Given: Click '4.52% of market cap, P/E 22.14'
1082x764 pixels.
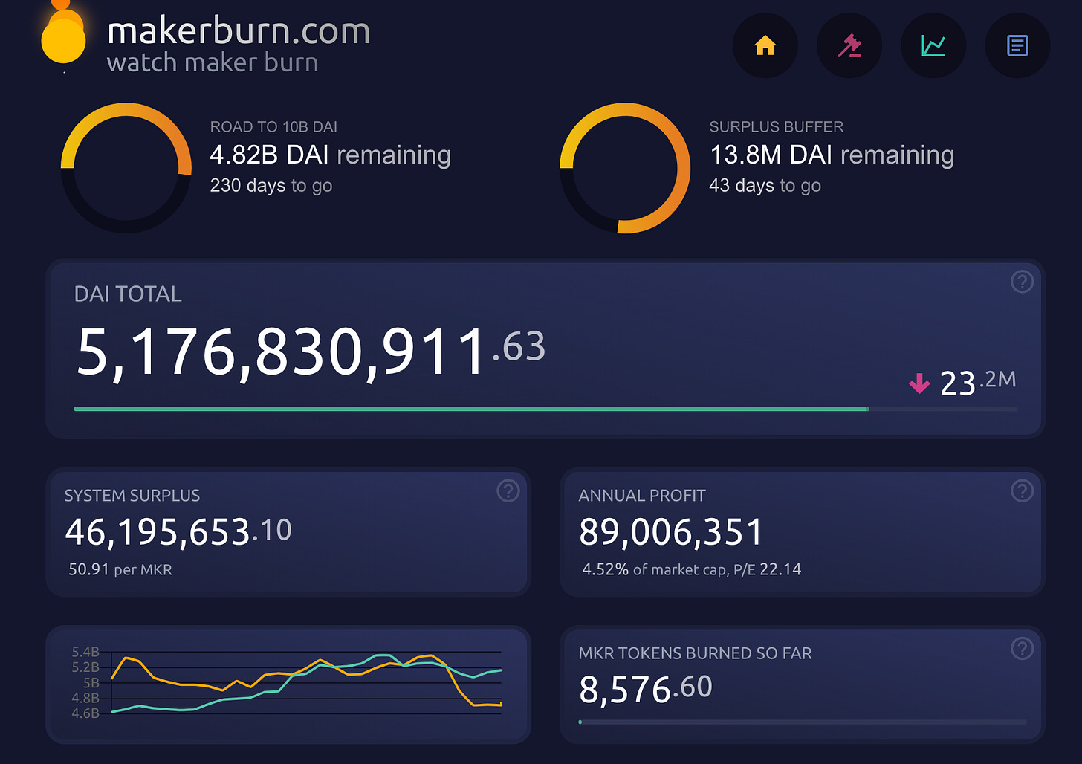Looking at the screenshot, I should pos(692,570).
